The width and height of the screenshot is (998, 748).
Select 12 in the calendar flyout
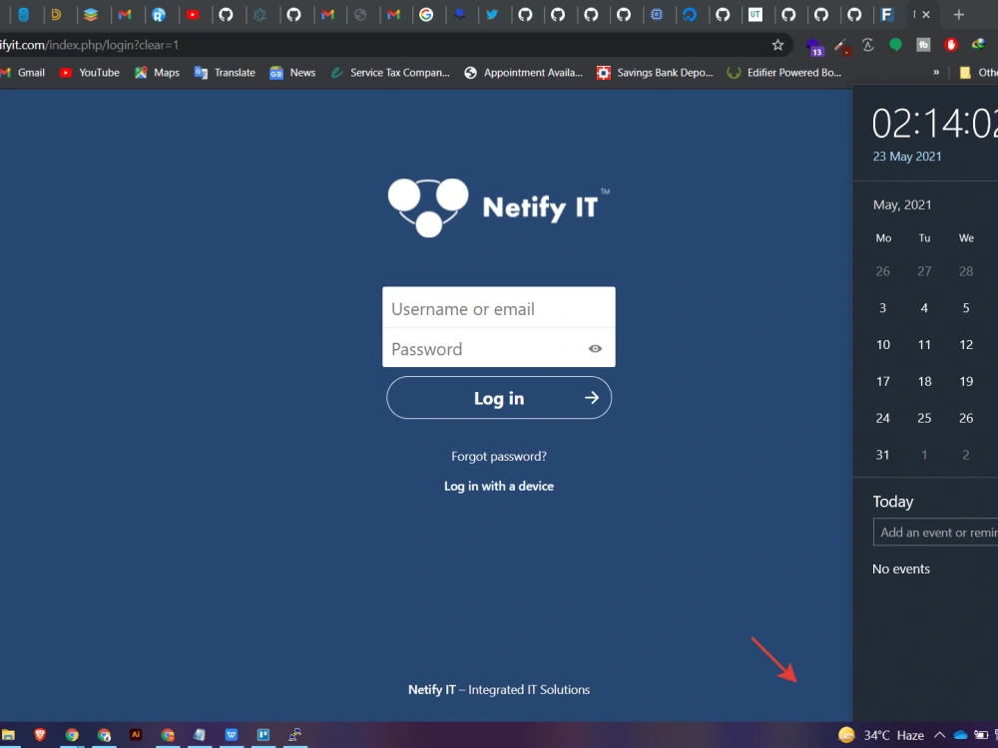pyautogui.click(x=965, y=345)
